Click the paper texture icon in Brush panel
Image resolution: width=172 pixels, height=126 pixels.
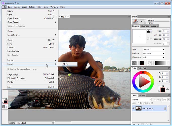(135, 63)
